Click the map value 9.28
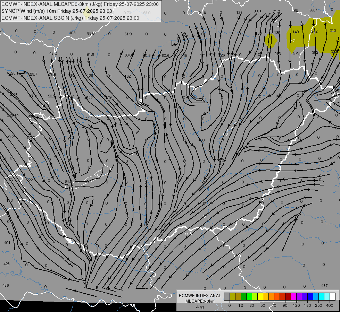Screen dimensions: 340x312 point(12,137)
